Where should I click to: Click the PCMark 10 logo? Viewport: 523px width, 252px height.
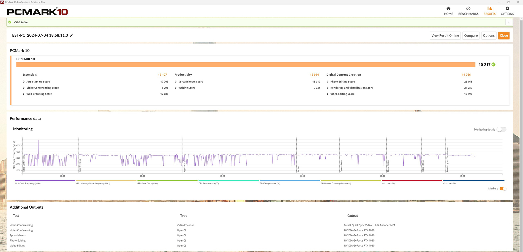[37, 12]
